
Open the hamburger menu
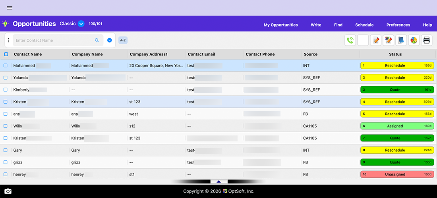[x=10, y=8]
